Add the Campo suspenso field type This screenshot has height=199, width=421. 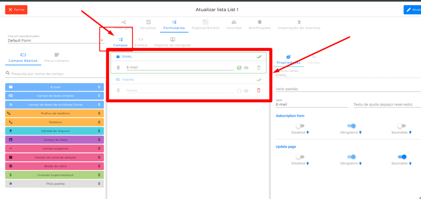pyautogui.click(x=54, y=149)
